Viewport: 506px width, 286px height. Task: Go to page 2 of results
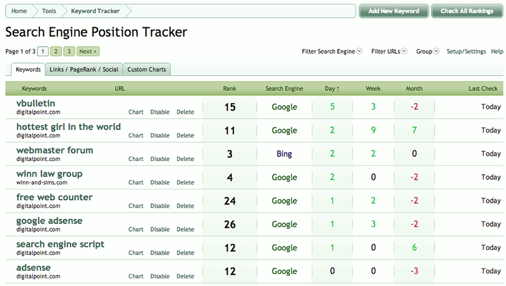point(56,51)
